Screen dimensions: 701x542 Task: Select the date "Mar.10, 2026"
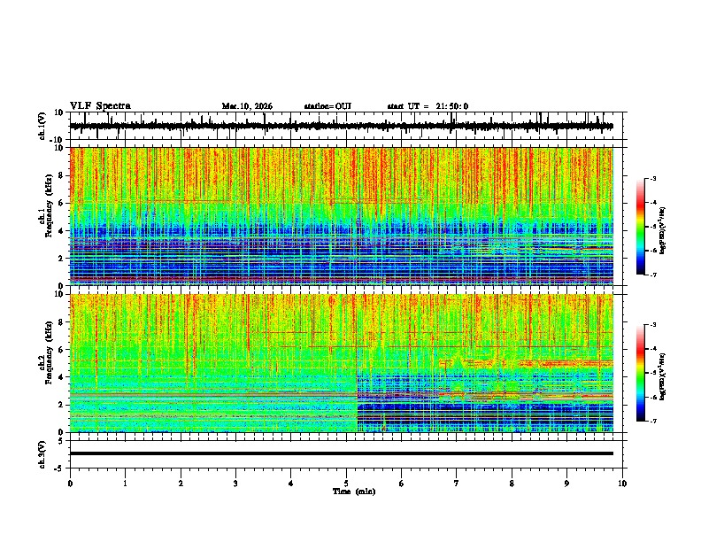(x=247, y=106)
